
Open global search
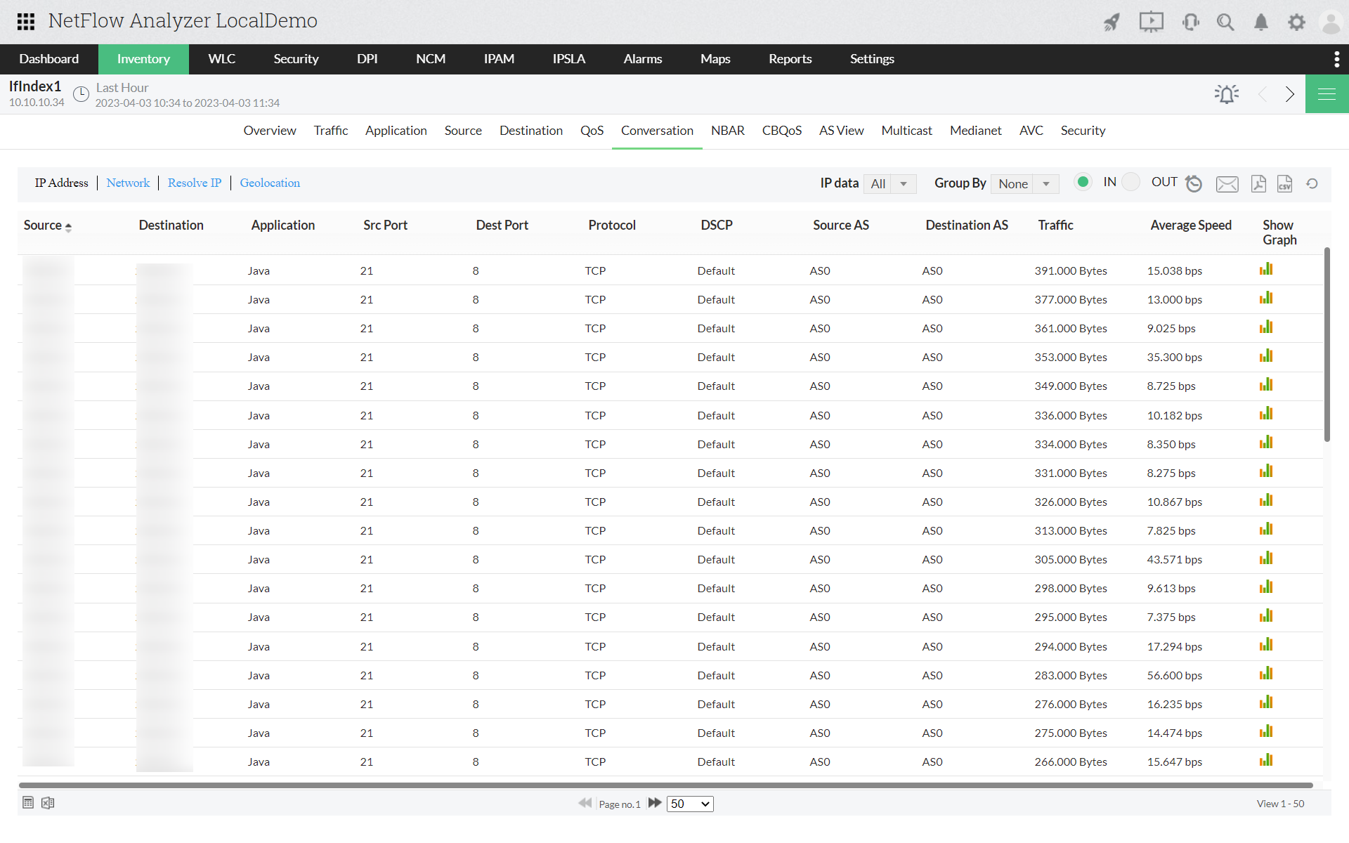point(1225,22)
